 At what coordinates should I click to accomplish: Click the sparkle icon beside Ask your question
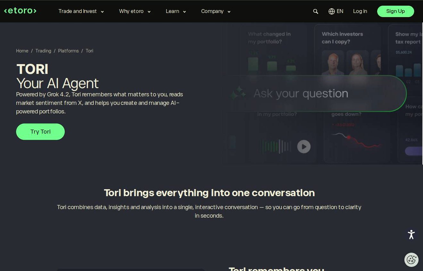click(238, 93)
